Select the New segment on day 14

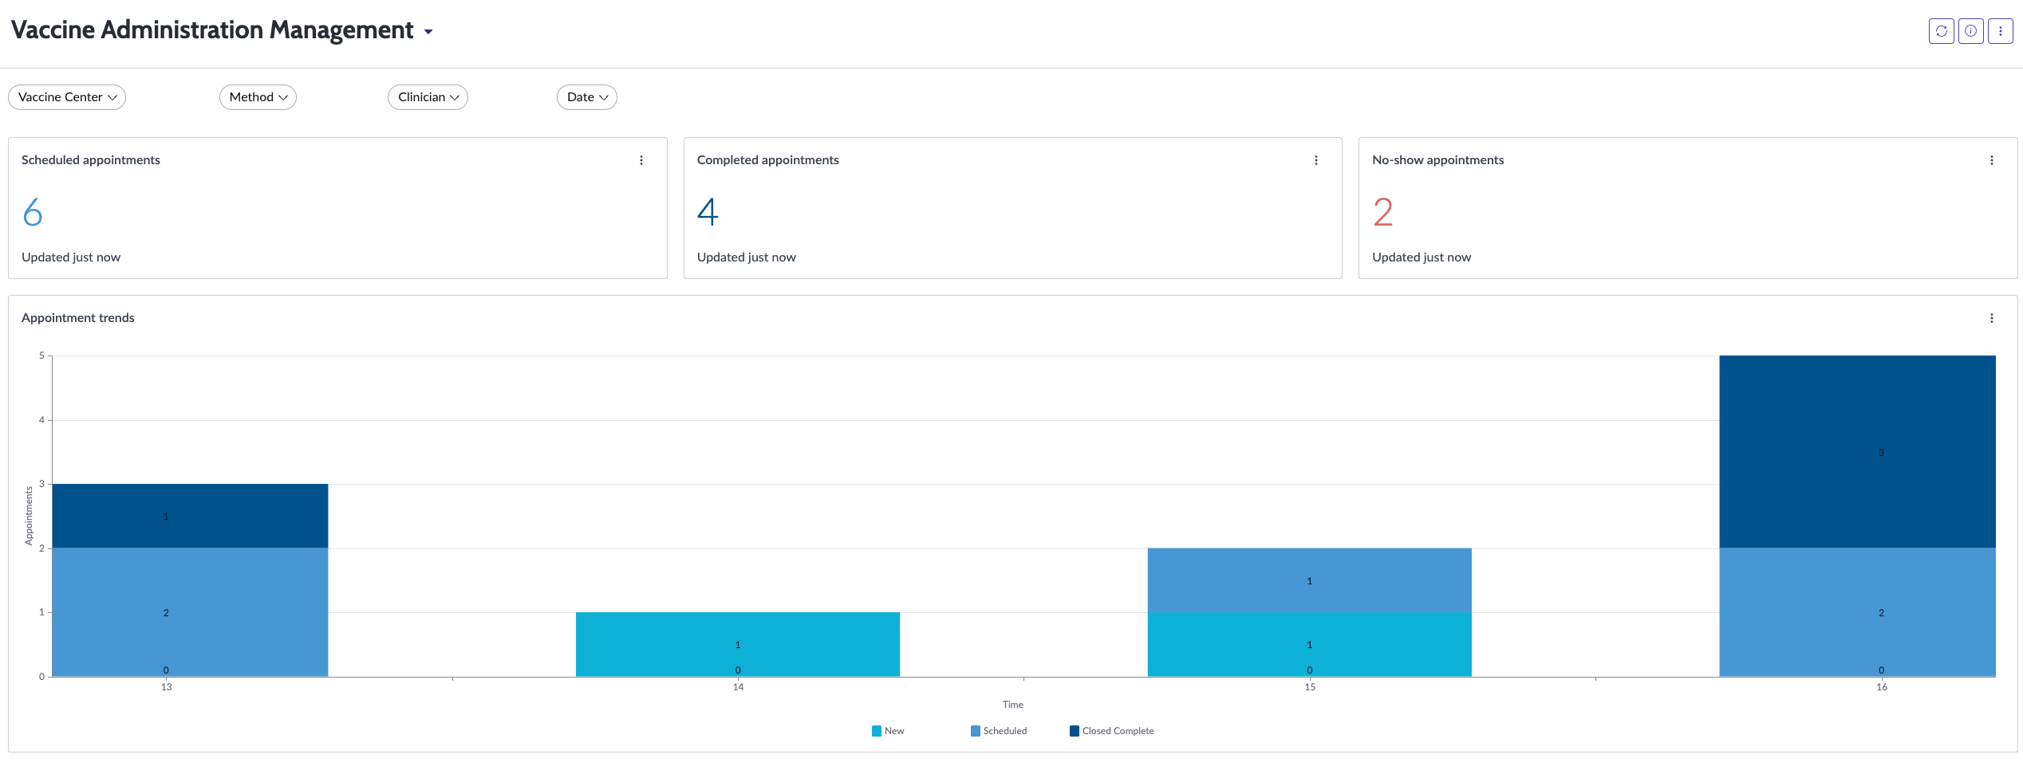point(738,644)
